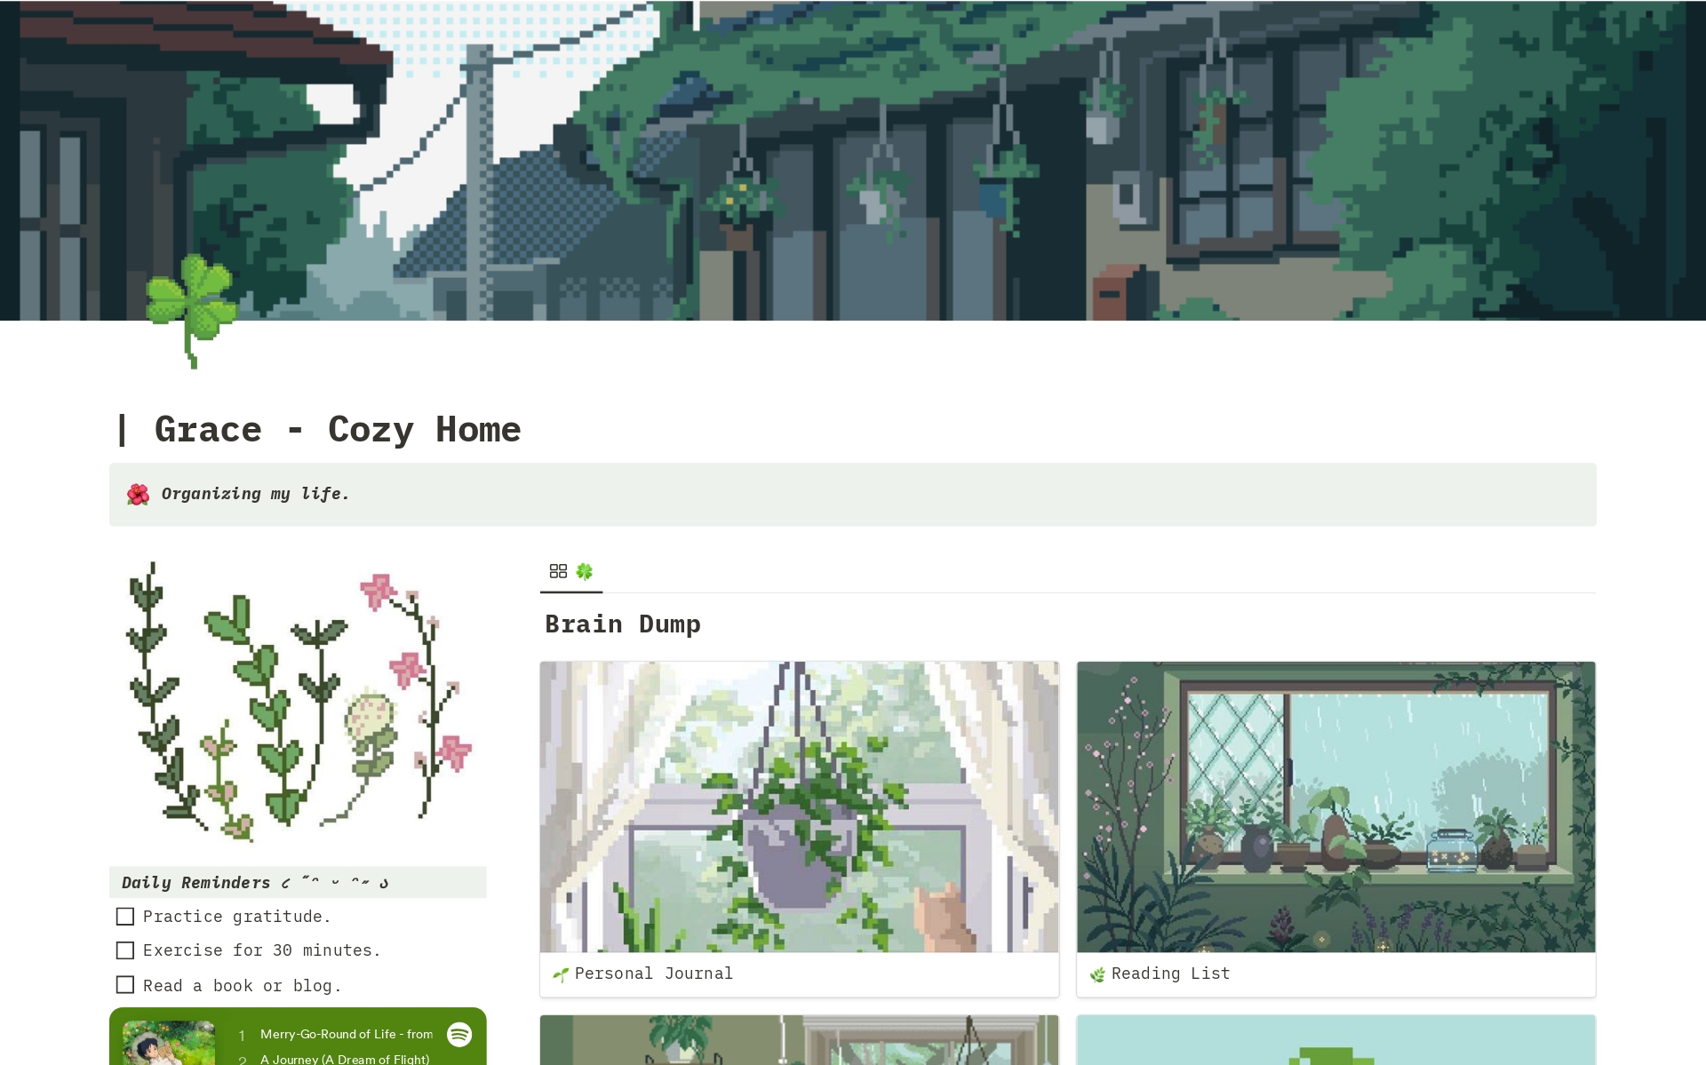
Task: Click the seedling icon beside Personal Journal
Action: click(561, 974)
